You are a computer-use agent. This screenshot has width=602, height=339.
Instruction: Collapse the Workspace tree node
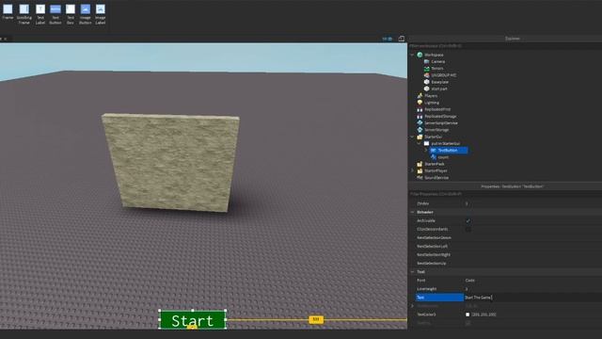412,55
